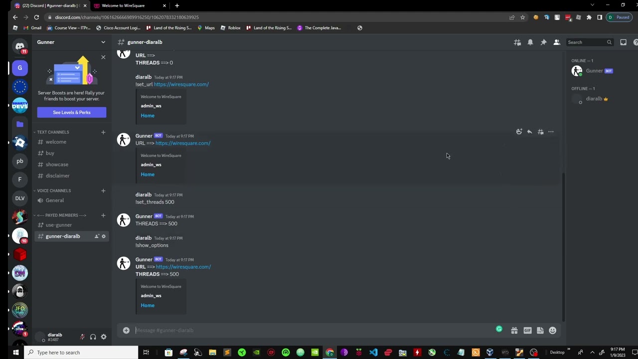Viewport: 638px width, 359px height.
Task: Select the G server icon
Action: [20, 68]
